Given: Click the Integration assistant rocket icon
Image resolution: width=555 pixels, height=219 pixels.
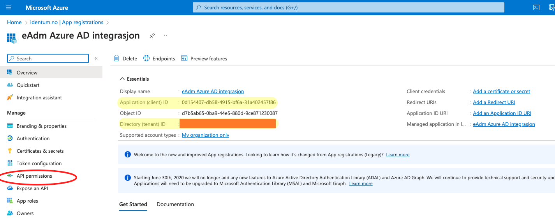Looking at the screenshot, I should (x=10, y=97).
